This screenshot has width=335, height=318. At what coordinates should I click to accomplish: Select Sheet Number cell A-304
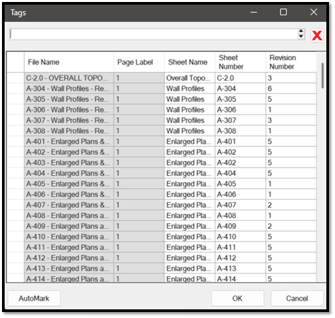(x=241, y=88)
